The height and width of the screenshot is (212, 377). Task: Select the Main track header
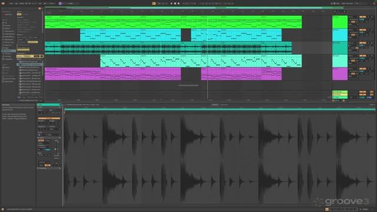click(x=340, y=98)
